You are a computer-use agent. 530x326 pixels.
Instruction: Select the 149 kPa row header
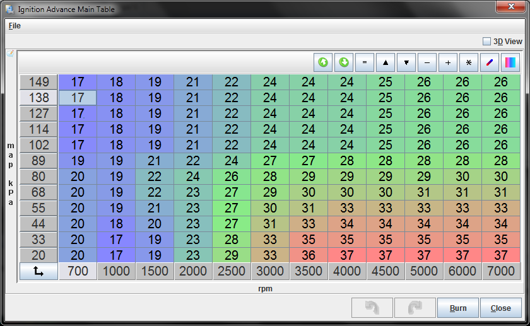[x=38, y=82]
